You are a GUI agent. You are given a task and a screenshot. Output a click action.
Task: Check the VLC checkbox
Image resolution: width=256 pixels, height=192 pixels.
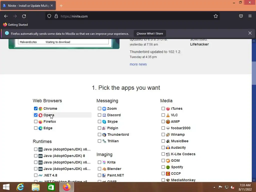point(163,115)
